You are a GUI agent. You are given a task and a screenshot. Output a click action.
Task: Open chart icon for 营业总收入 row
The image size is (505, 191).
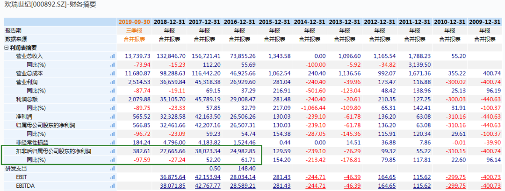(x=112, y=56)
